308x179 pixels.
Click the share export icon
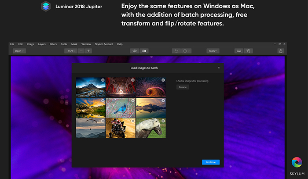pos(281,51)
